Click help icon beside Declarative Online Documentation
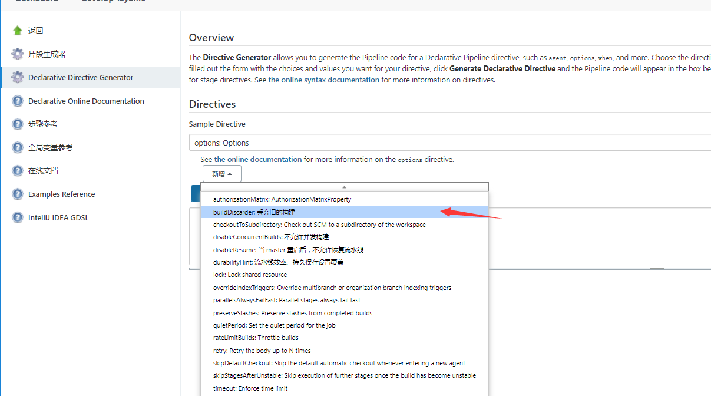Screen dimensions: 711x396 coord(18,101)
